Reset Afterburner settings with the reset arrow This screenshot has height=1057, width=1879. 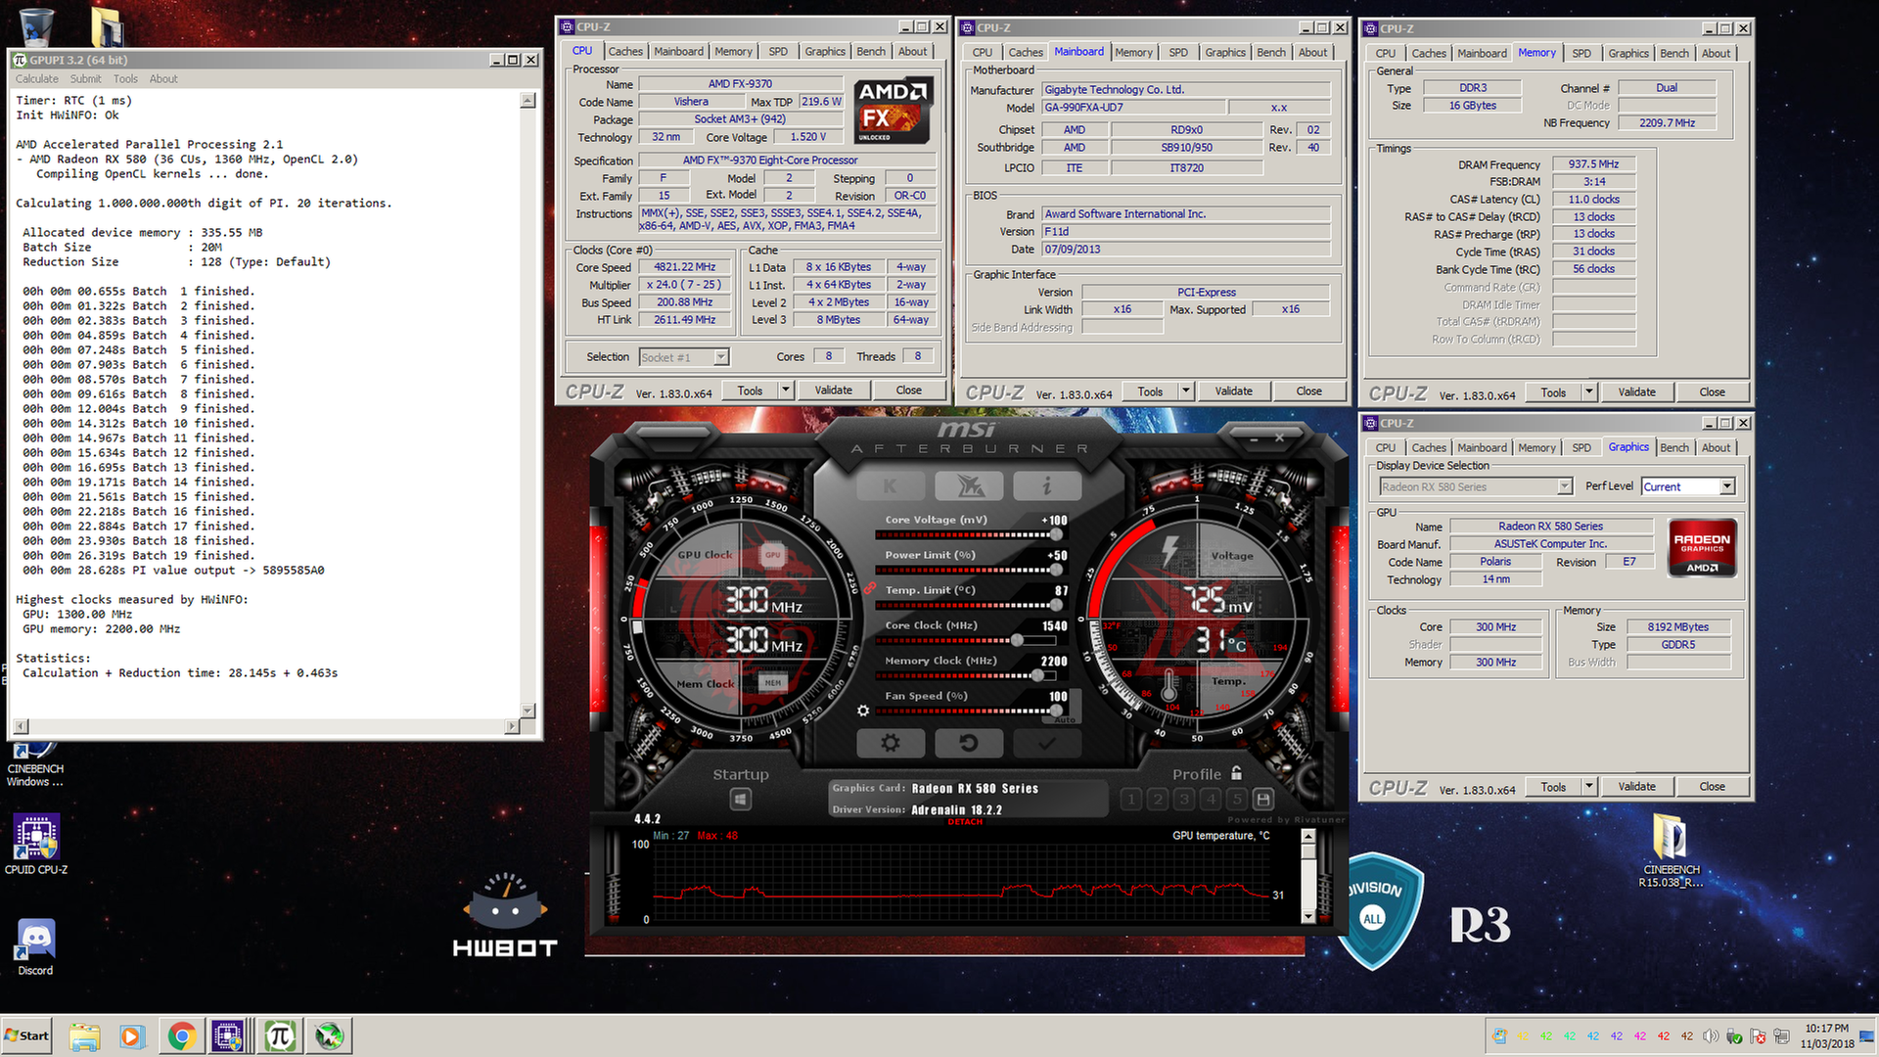click(x=968, y=743)
